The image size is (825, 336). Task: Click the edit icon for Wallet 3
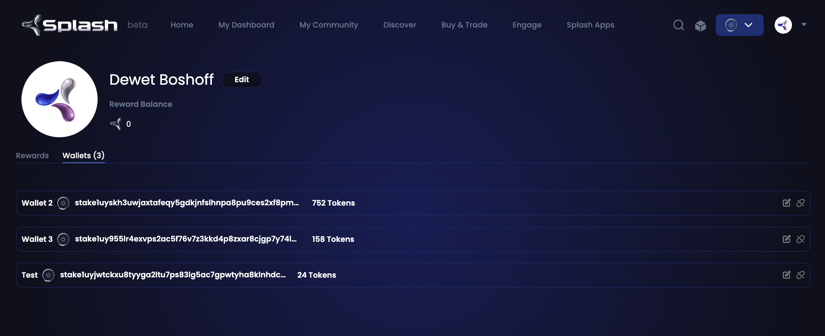786,239
